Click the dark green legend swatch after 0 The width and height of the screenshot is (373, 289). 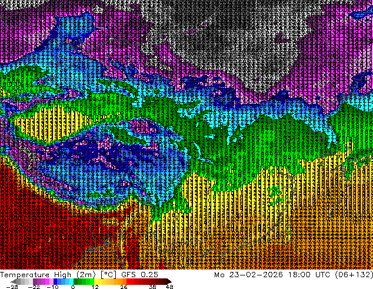coord(76,281)
